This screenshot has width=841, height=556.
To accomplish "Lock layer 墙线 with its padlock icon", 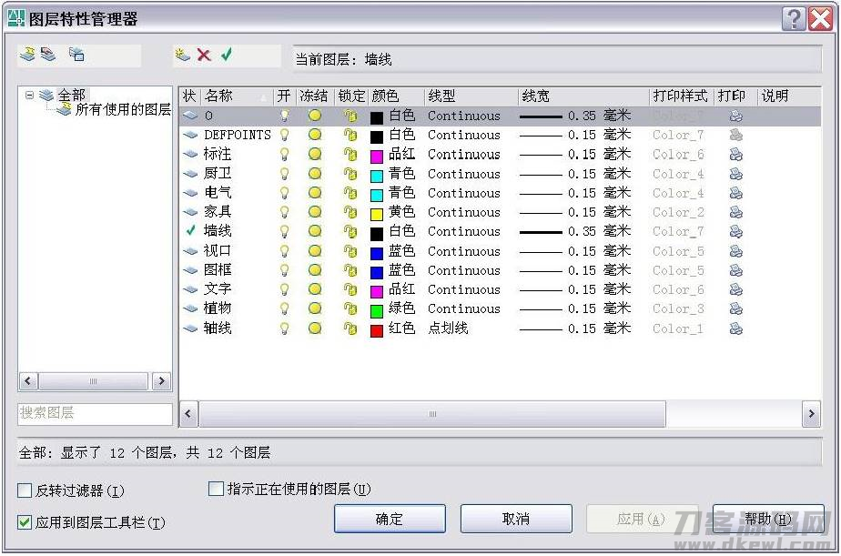I will click(x=350, y=232).
